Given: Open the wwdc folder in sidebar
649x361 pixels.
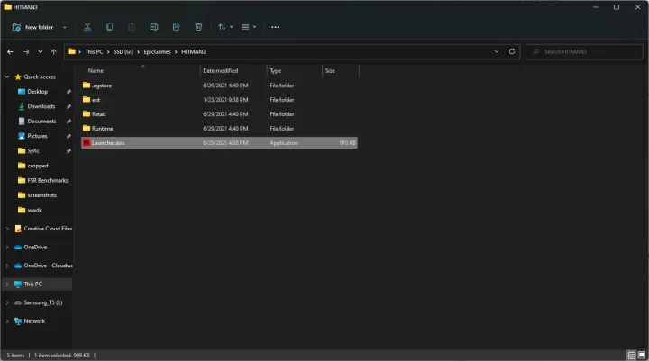Looking at the screenshot, I should (35, 210).
